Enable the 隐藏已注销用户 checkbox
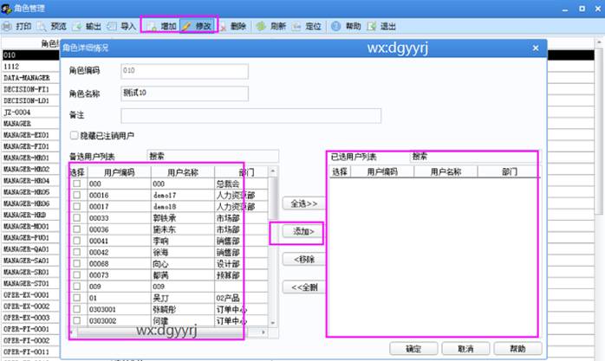Screen dimensions: 605x361 tap(75, 135)
